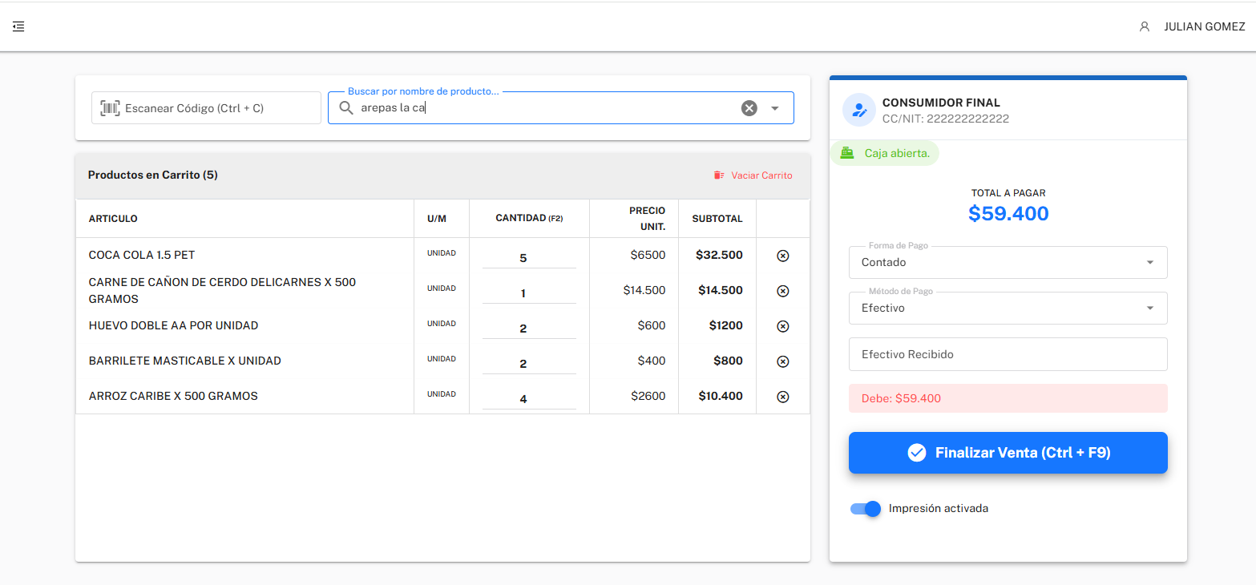Click the CC/NIT 222222222222 text
1256x585 pixels.
pyautogui.click(x=946, y=119)
